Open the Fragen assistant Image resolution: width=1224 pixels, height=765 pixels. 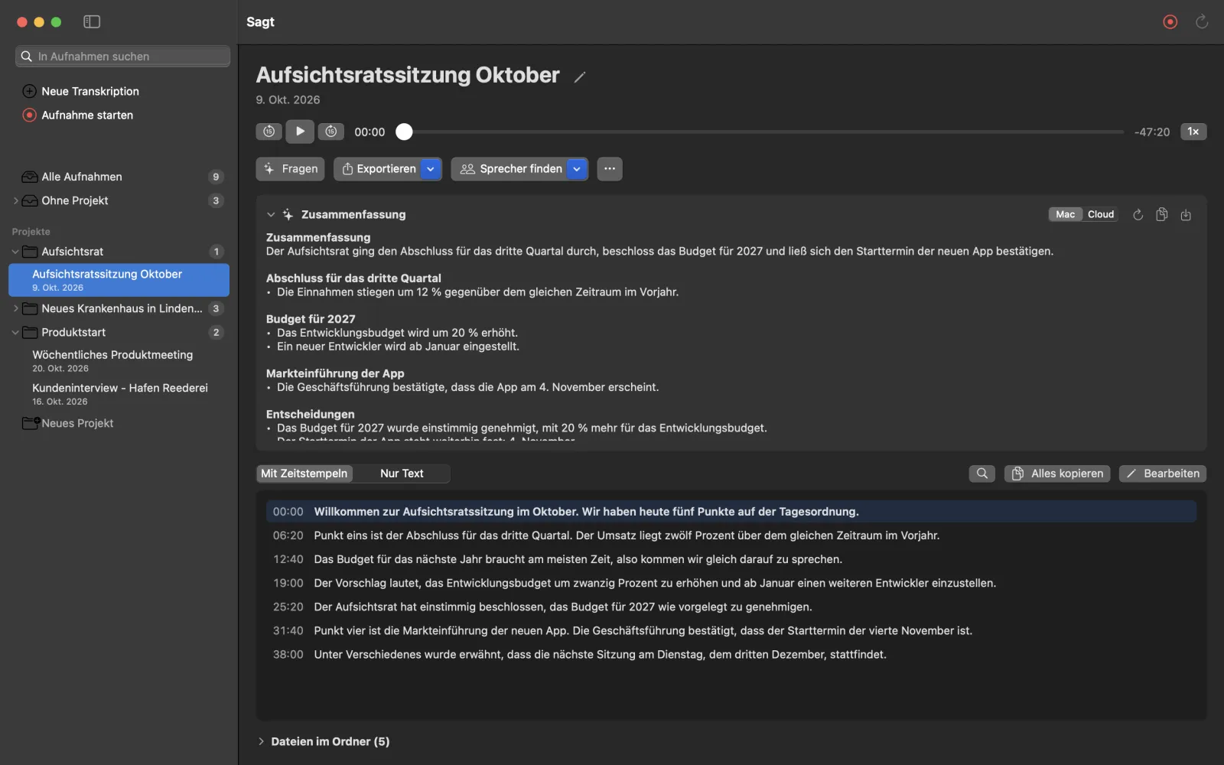[x=290, y=169]
